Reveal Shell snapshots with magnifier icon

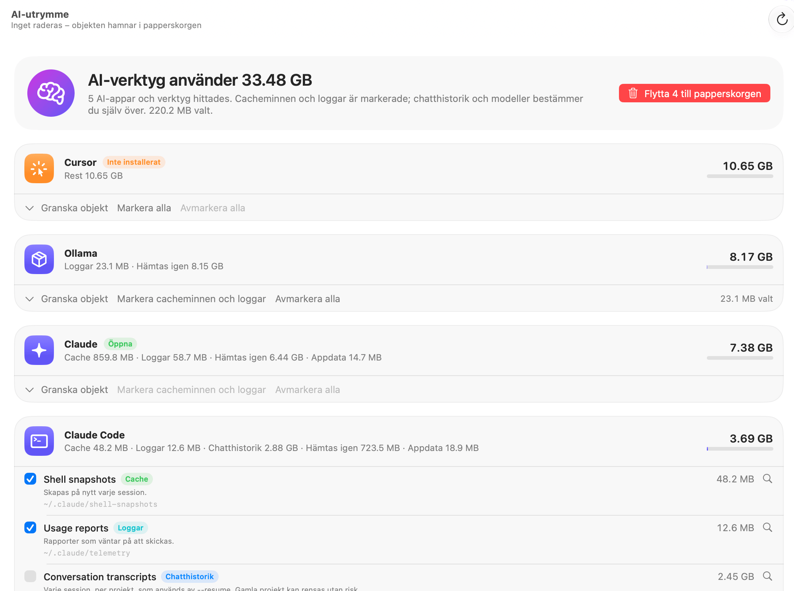767,479
